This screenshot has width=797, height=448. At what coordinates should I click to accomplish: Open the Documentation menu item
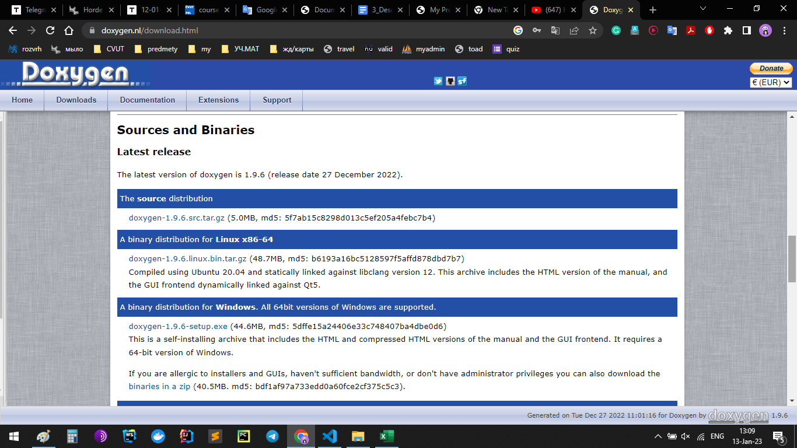pyautogui.click(x=148, y=100)
